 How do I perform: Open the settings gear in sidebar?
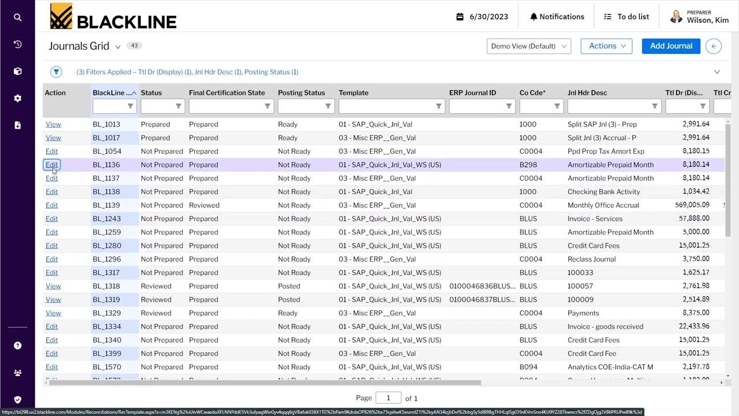[17, 98]
